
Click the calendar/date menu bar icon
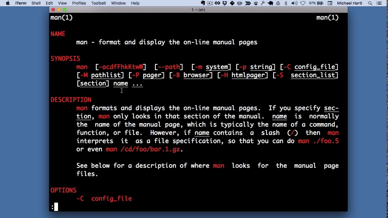[330, 3]
